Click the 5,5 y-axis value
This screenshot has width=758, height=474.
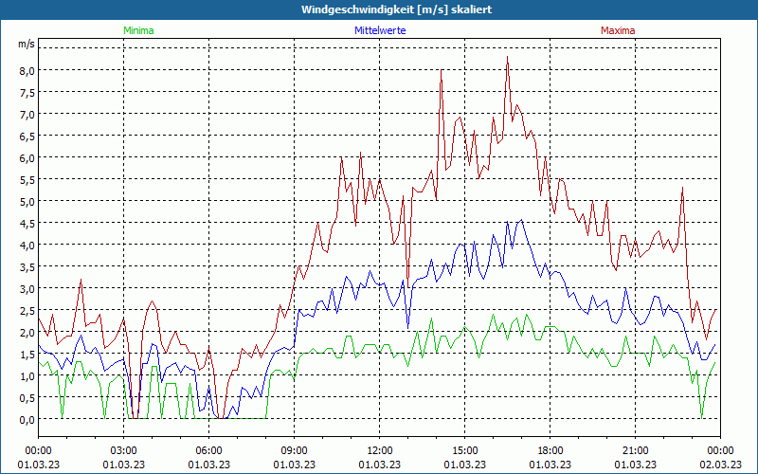pyautogui.click(x=27, y=179)
